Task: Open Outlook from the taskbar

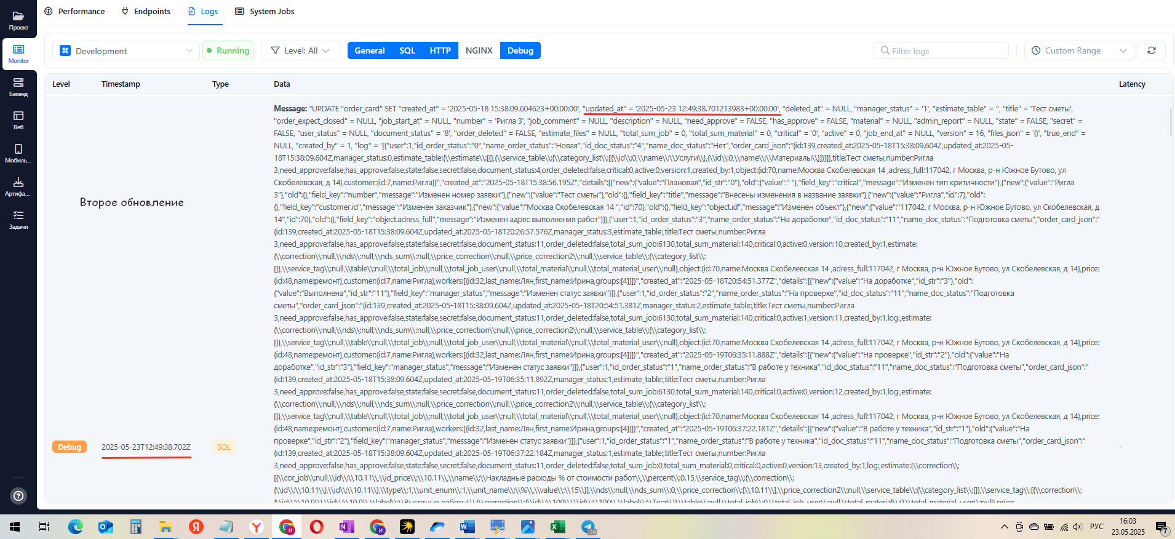Action: [x=106, y=527]
